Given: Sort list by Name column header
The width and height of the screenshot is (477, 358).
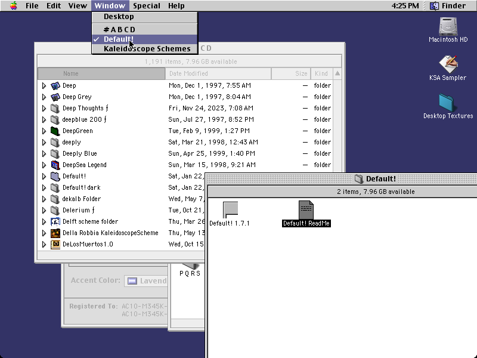Looking at the screenshot, I should [x=101, y=73].
